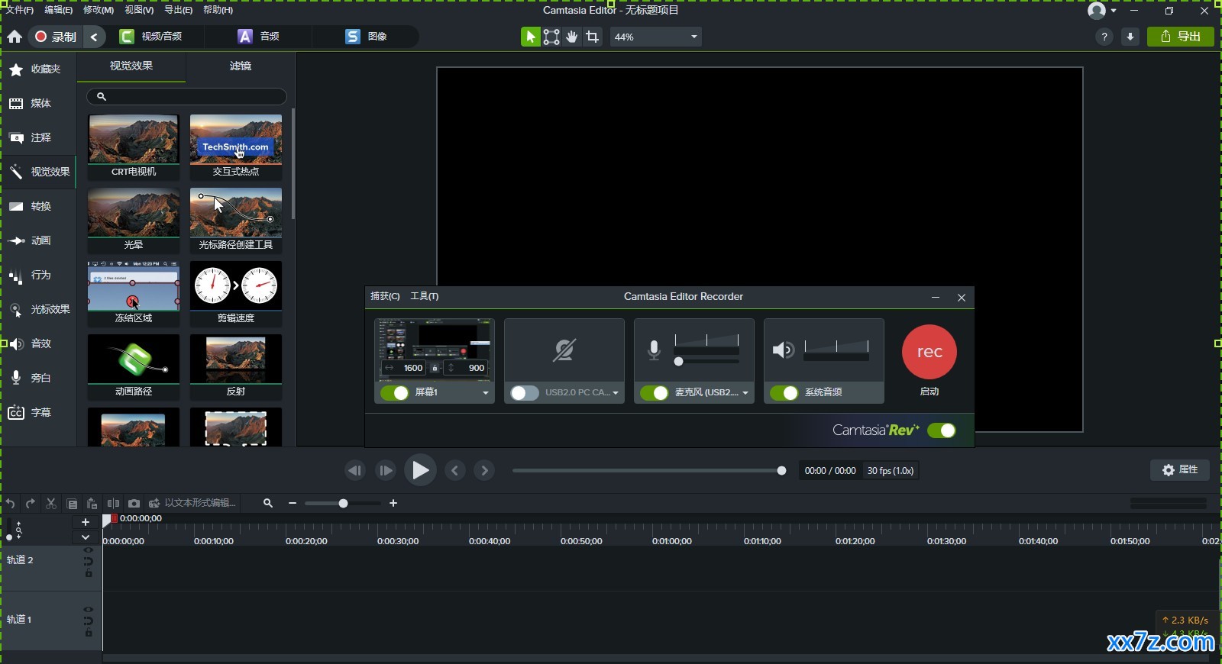
Task: Enable the USB2.0 PC camera switch
Action: pyautogui.click(x=525, y=392)
